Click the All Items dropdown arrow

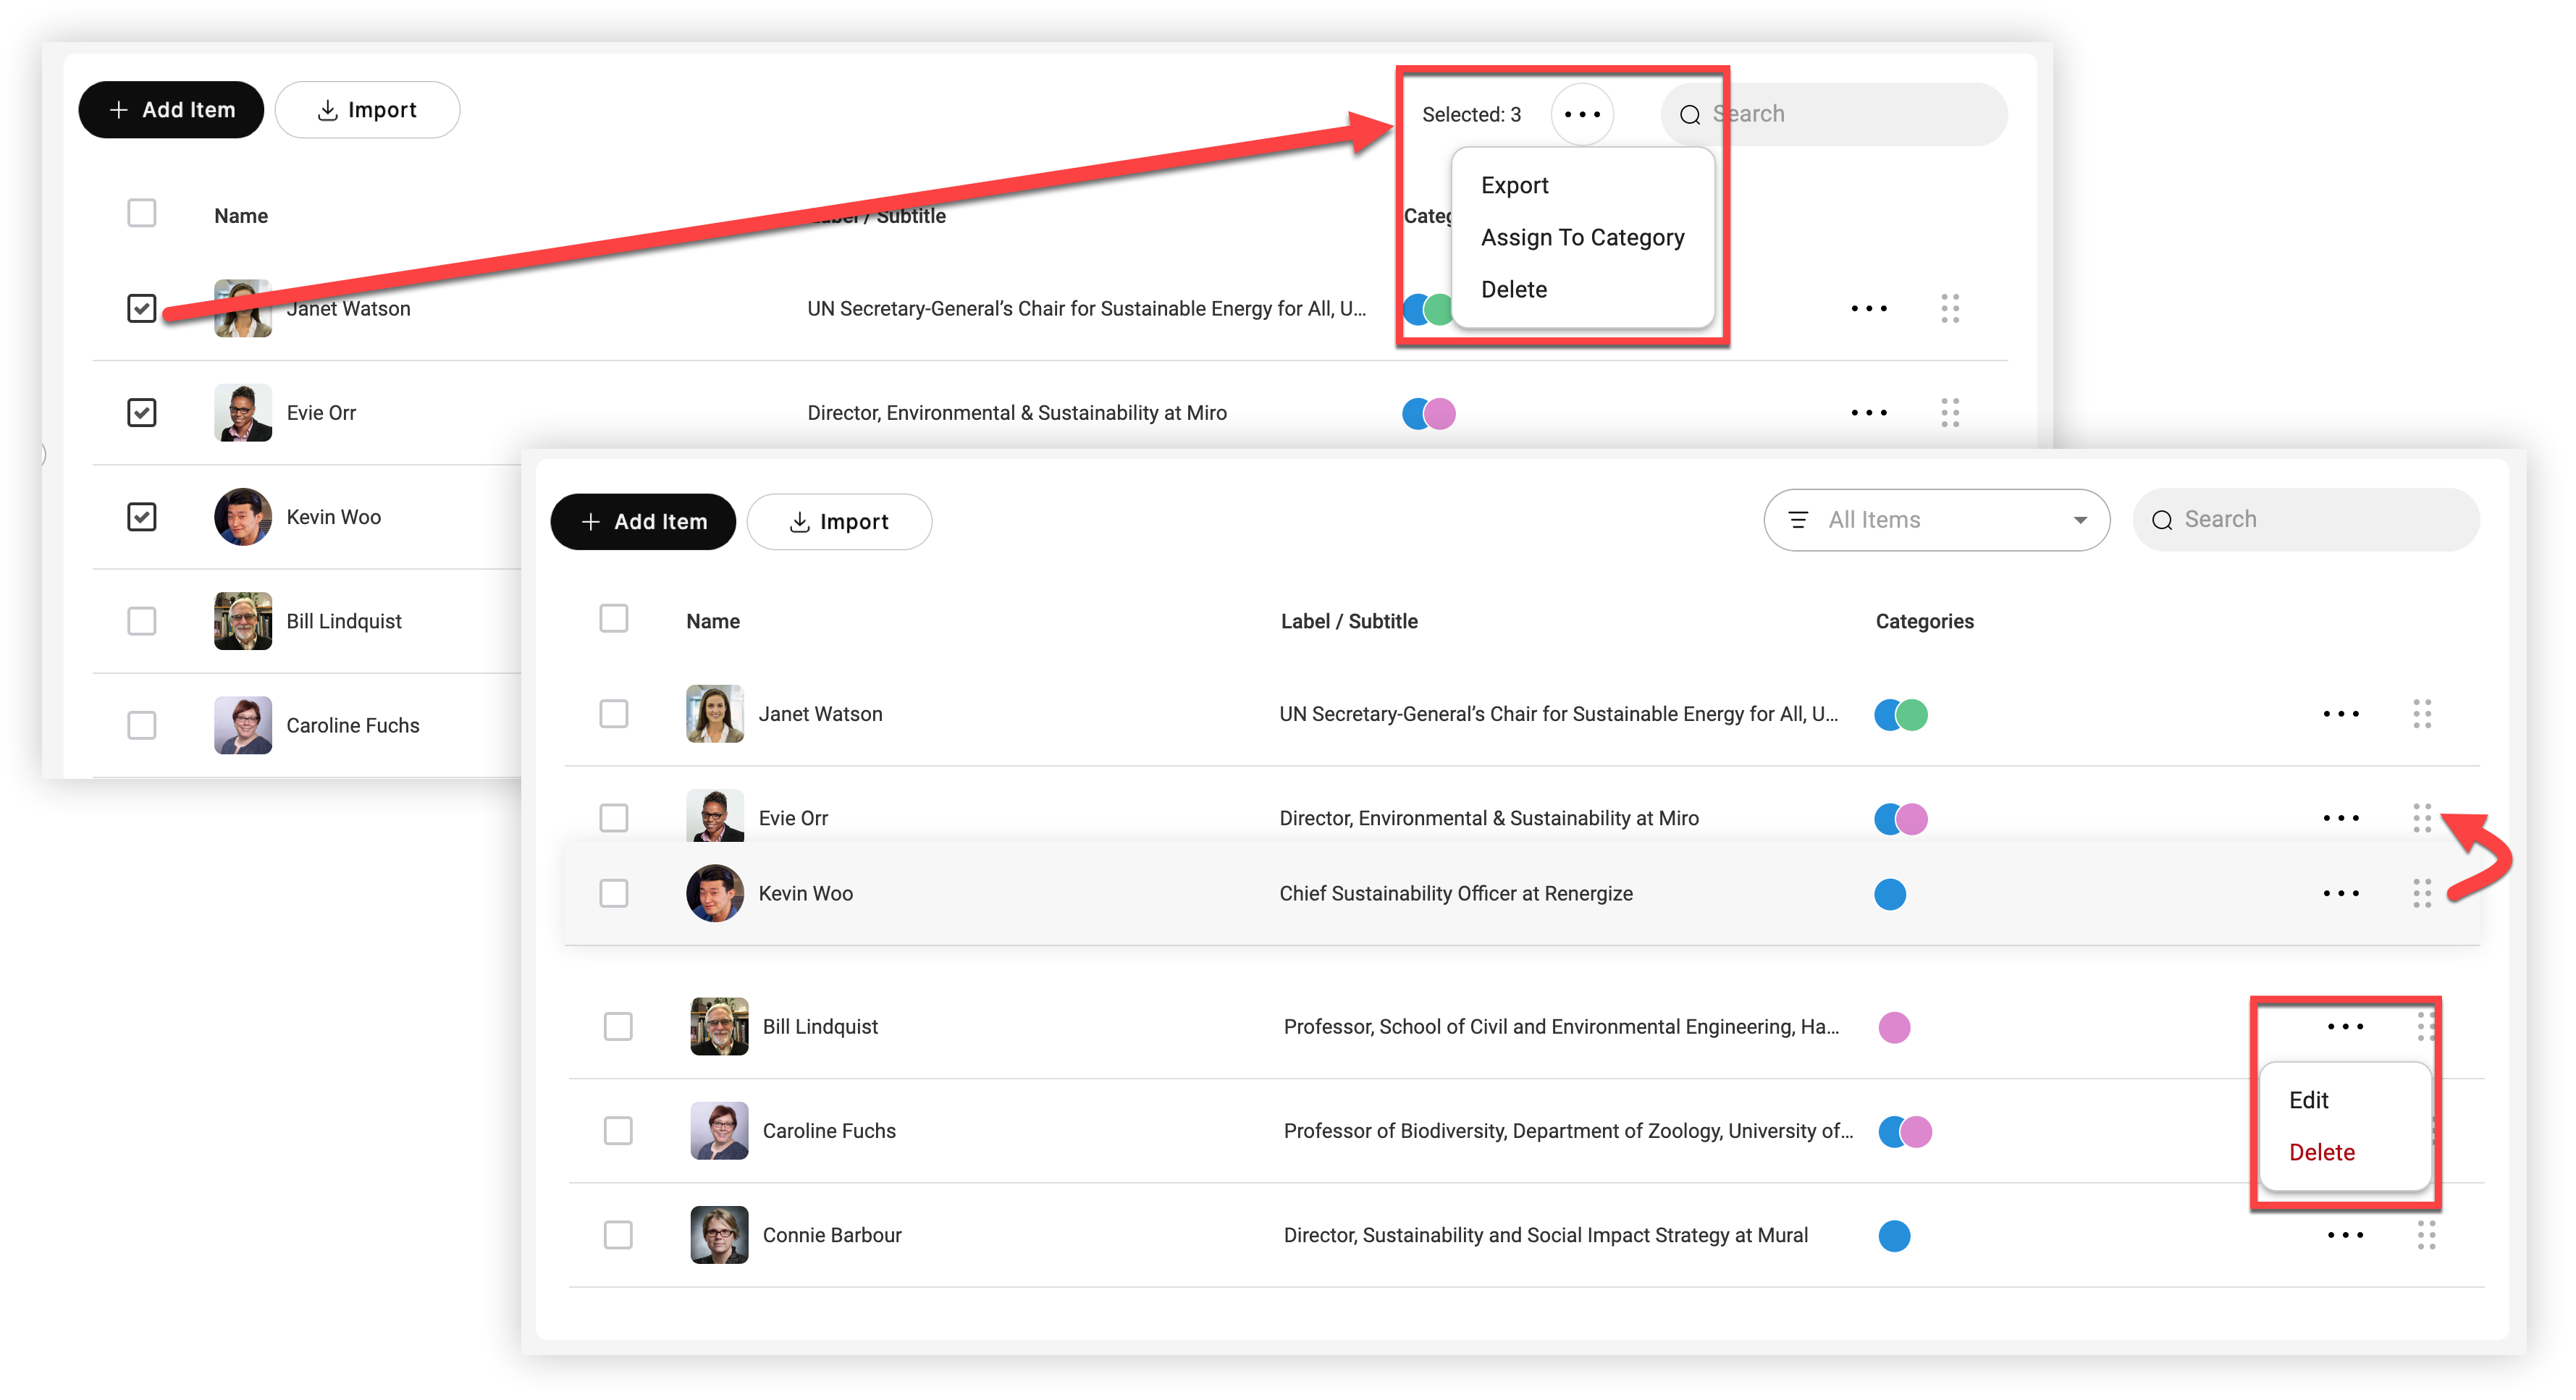(x=2080, y=520)
